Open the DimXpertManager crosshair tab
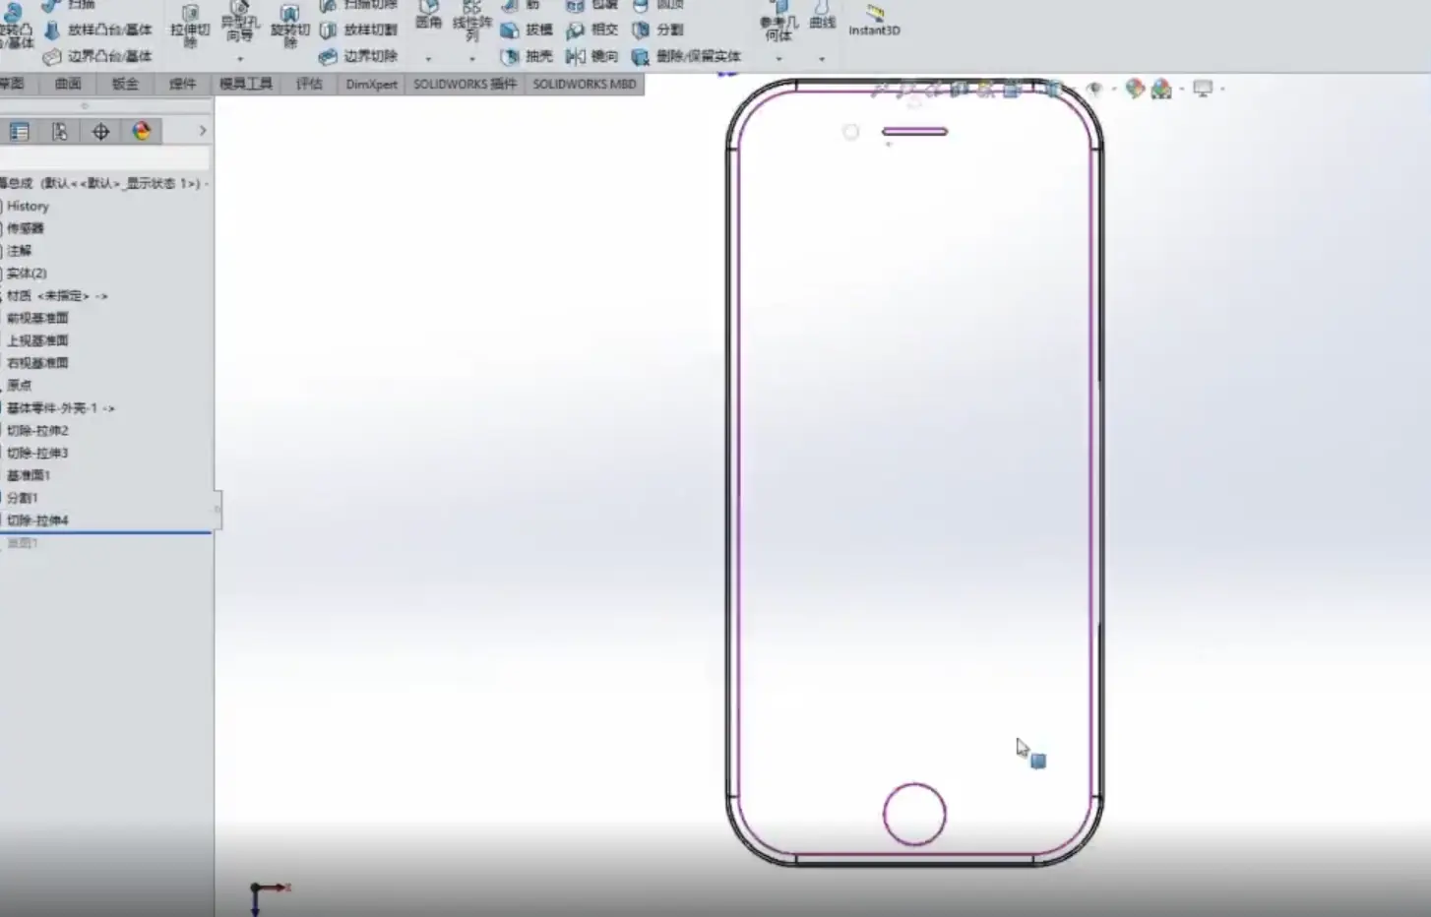This screenshot has height=917, width=1431. tap(100, 132)
